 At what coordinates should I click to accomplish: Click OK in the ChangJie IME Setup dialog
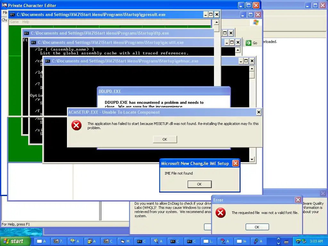199,184
